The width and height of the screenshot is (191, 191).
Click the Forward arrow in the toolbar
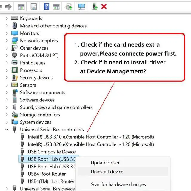click(8, 6)
